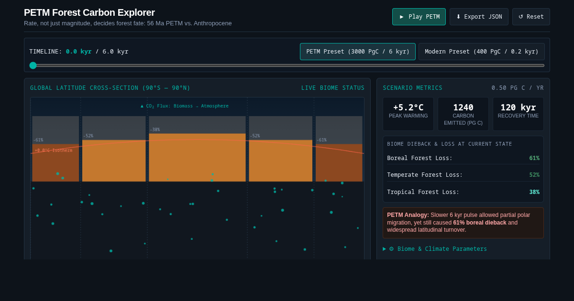Click the Tropical Forest Loss row
The height and width of the screenshot is (301, 574).
[463, 192]
